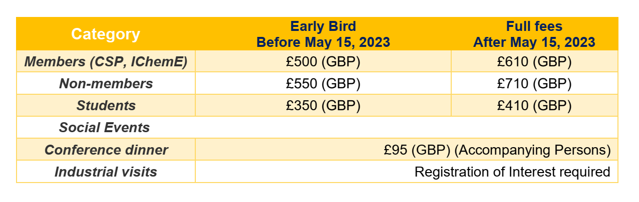Select Registration of Interest required text
639x202 pixels.
pyautogui.click(x=512, y=172)
